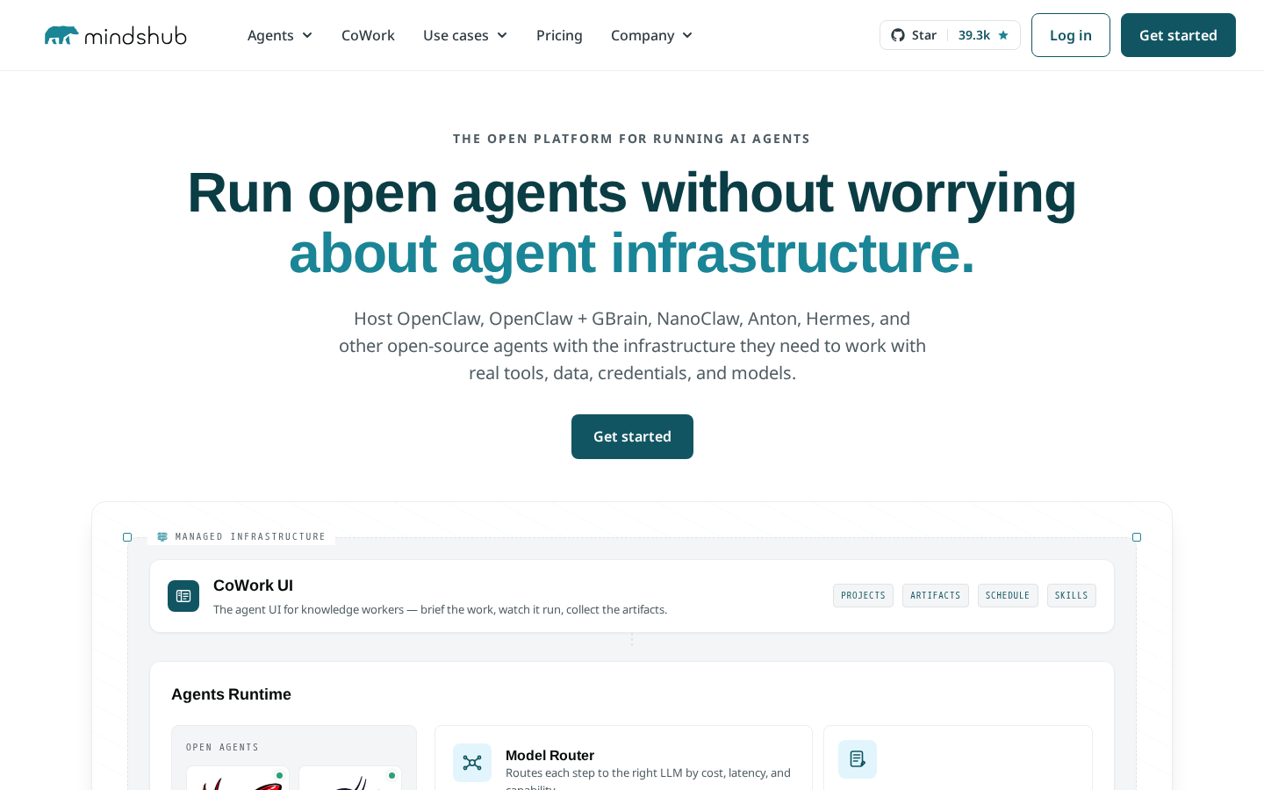Click the Log in button
Image resolution: width=1264 pixels, height=790 pixels.
pos(1071,35)
